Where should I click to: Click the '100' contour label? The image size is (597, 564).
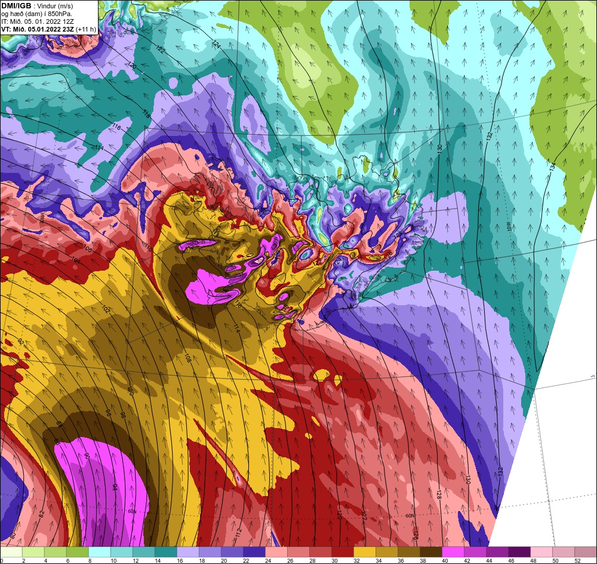coord(130,391)
